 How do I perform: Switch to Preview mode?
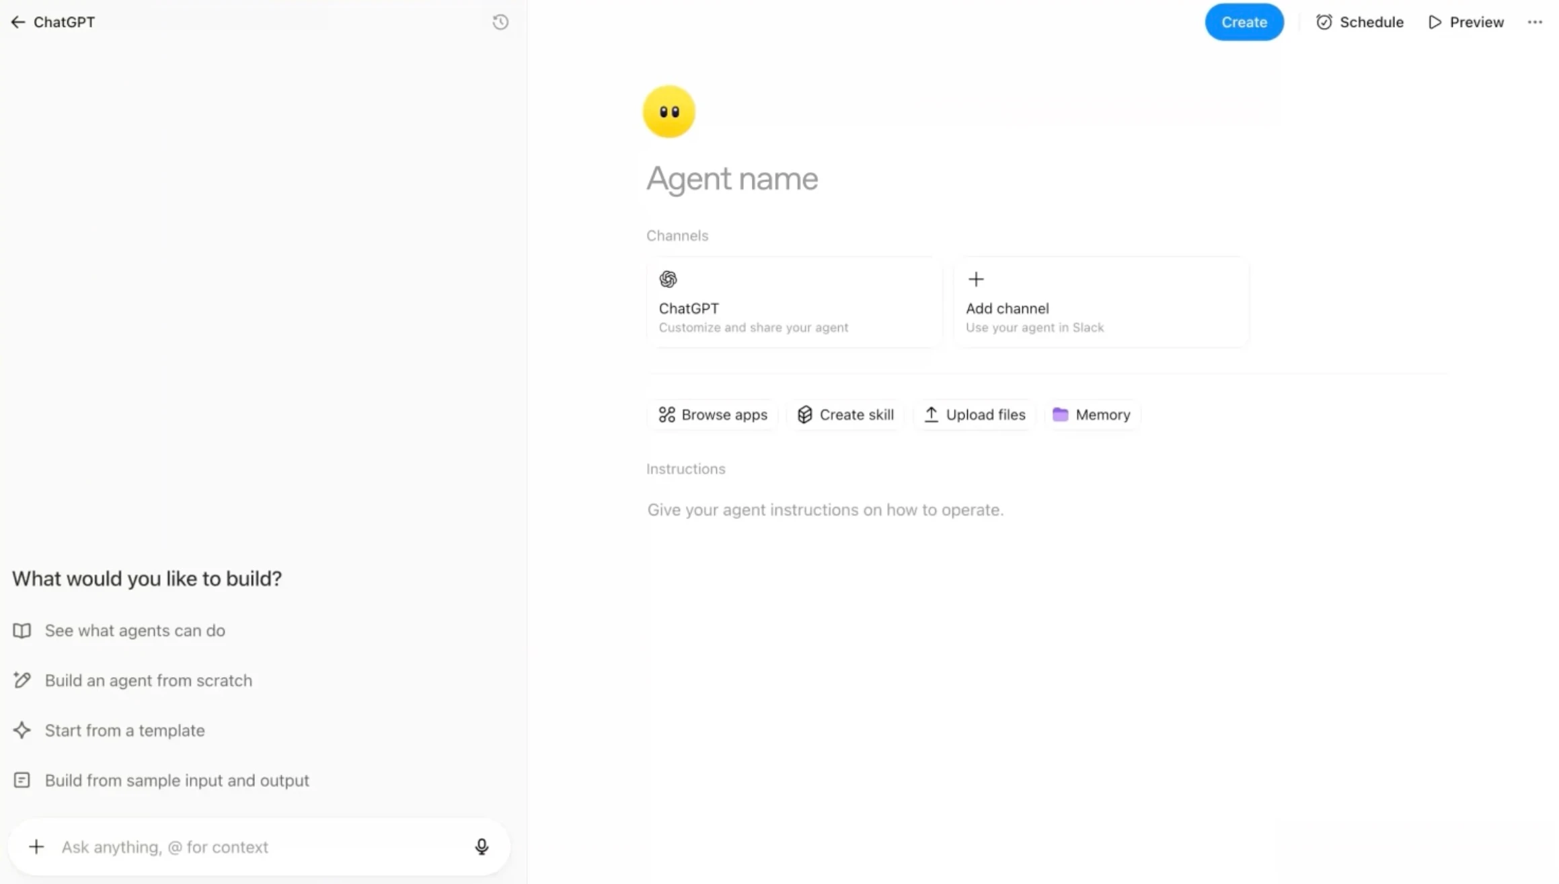tap(1466, 22)
